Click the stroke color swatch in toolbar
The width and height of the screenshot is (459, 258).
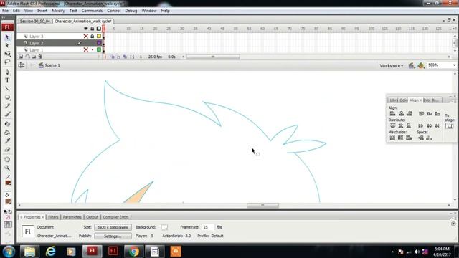point(8,183)
